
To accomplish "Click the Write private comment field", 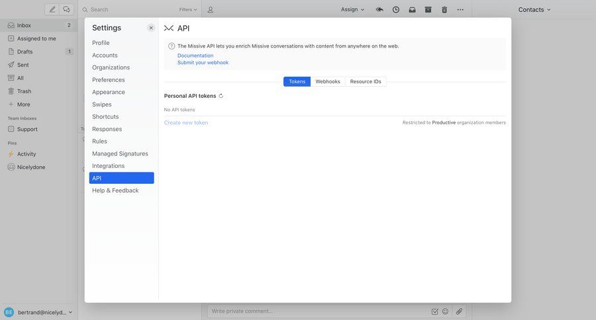I will pyautogui.click(x=319, y=311).
